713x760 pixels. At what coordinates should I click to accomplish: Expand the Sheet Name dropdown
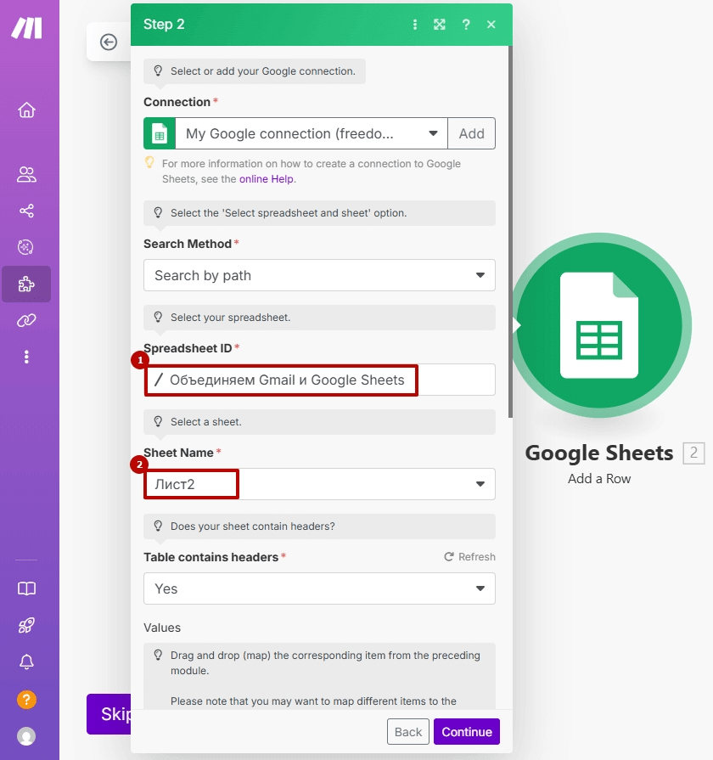(319, 484)
